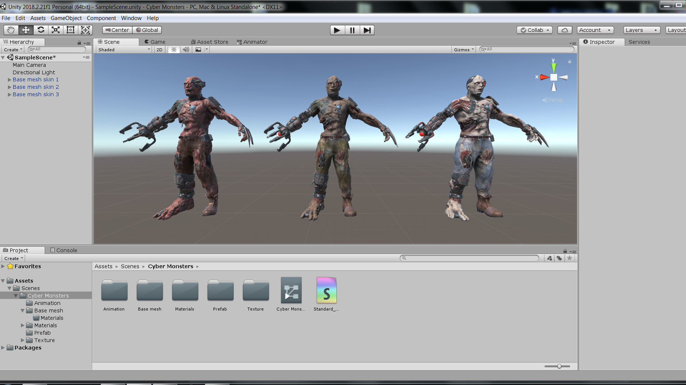
Task: Select the Hand tool
Action: 11,30
